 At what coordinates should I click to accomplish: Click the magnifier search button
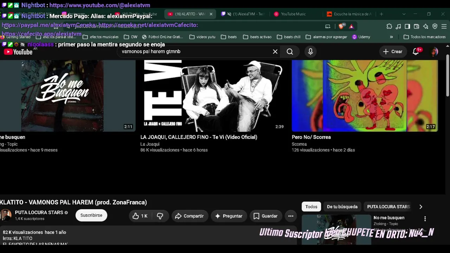(x=290, y=52)
